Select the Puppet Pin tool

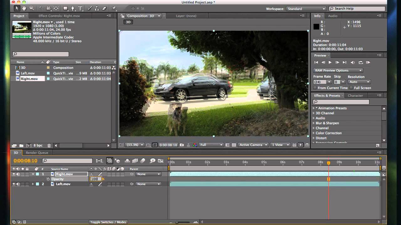point(114,8)
